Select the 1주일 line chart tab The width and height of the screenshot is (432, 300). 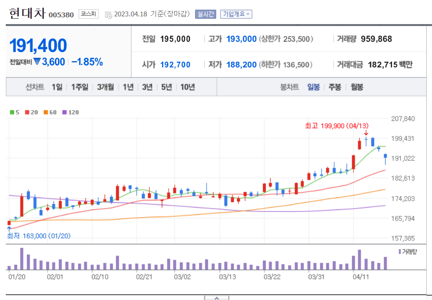[80, 87]
